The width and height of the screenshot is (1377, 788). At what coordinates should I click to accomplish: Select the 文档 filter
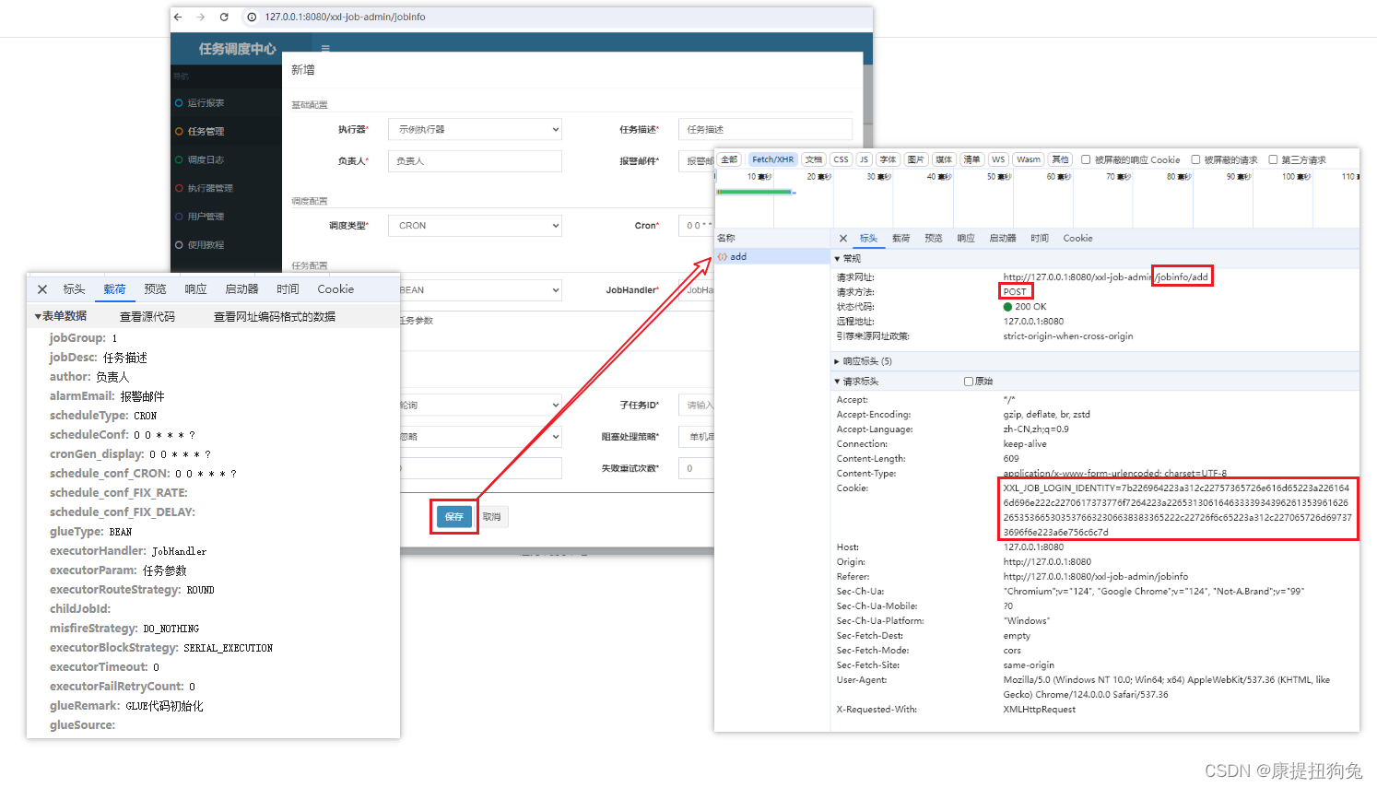tap(814, 159)
